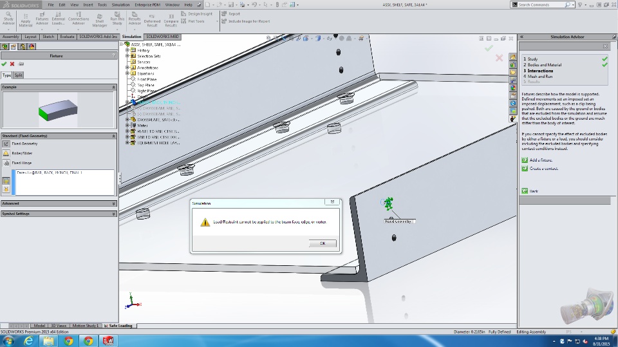This screenshot has height=347, width=618.
Task: Open the Windows Start menu
Action: click(x=8, y=341)
